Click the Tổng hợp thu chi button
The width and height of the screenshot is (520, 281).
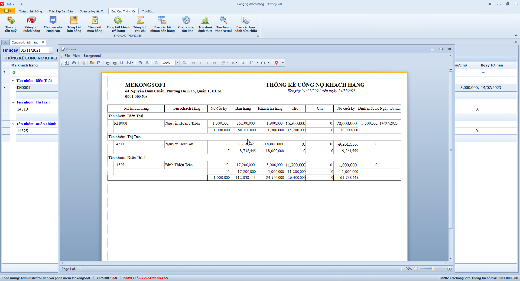pyautogui.click(x=140, y=24)
